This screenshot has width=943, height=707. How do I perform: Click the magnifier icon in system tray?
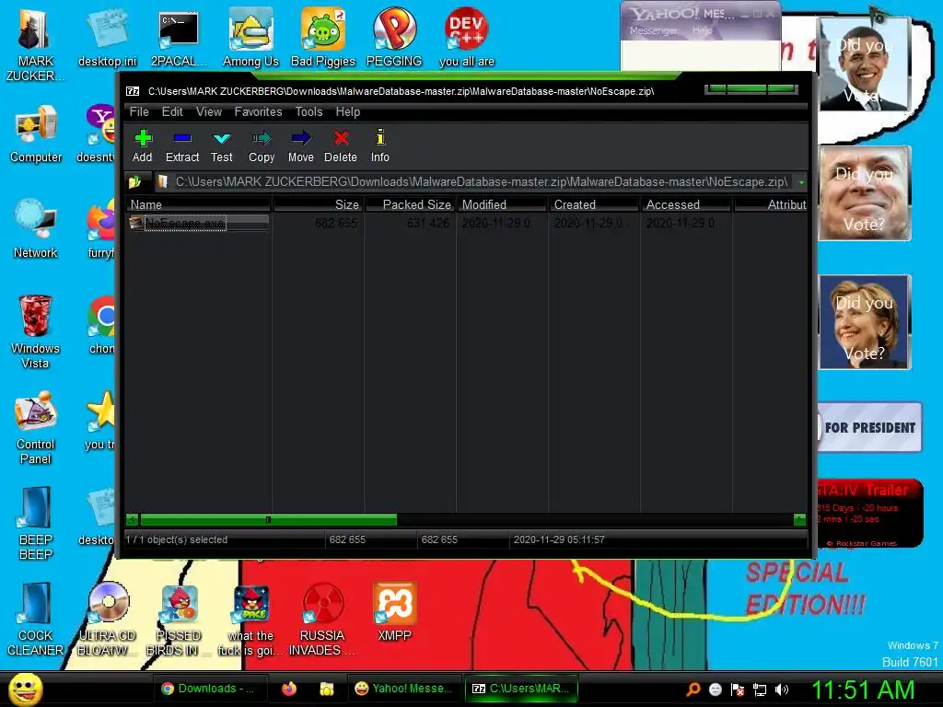point(693,690)
